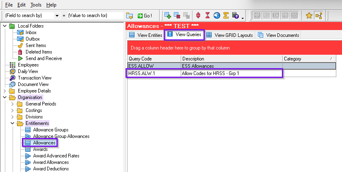Click the gold star favourites icon
This screenshot has height=172, width=342.
point(309,15)
